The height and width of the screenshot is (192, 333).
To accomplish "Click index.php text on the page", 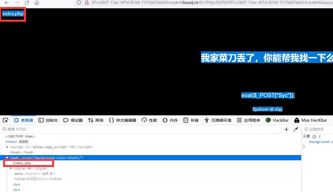I will pos(13,14).
